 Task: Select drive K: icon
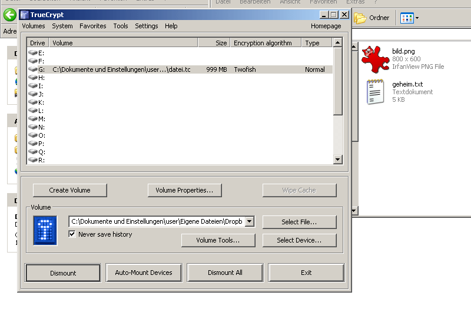tap(33, 102)
